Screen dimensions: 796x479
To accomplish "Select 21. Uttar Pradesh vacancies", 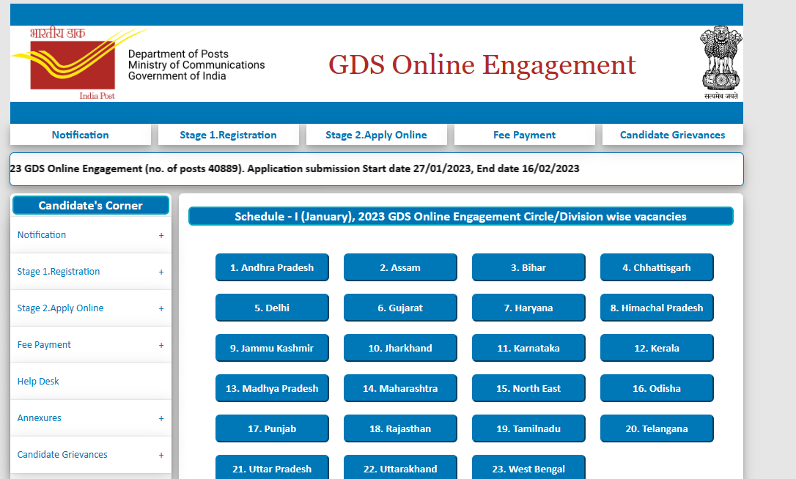I will point(272,468).
